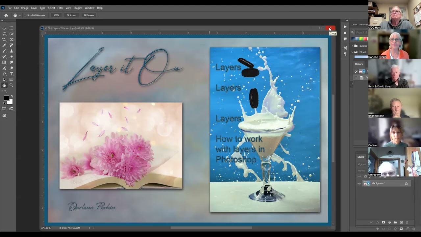Click the link layers icon
Image resolution: width=421 pixels, height=237 pixels.
point(372,223)
